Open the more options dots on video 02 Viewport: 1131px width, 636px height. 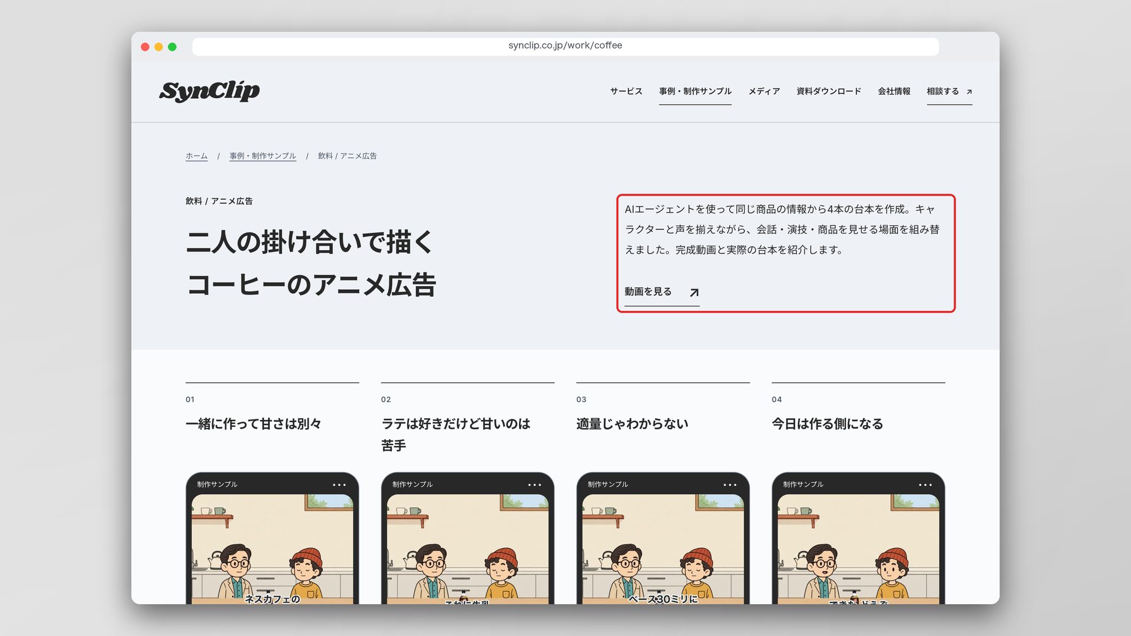(x=534, y=485)
